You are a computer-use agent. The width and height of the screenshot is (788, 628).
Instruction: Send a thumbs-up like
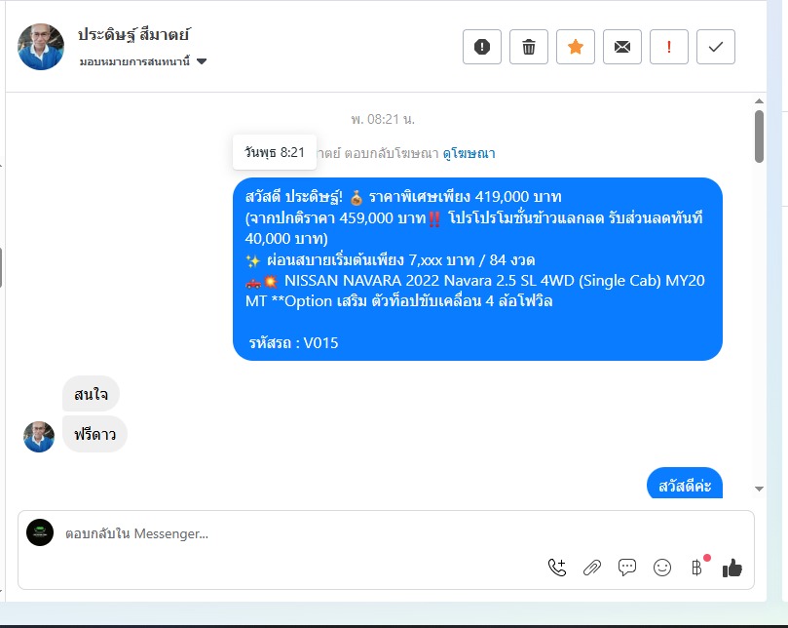732,568
